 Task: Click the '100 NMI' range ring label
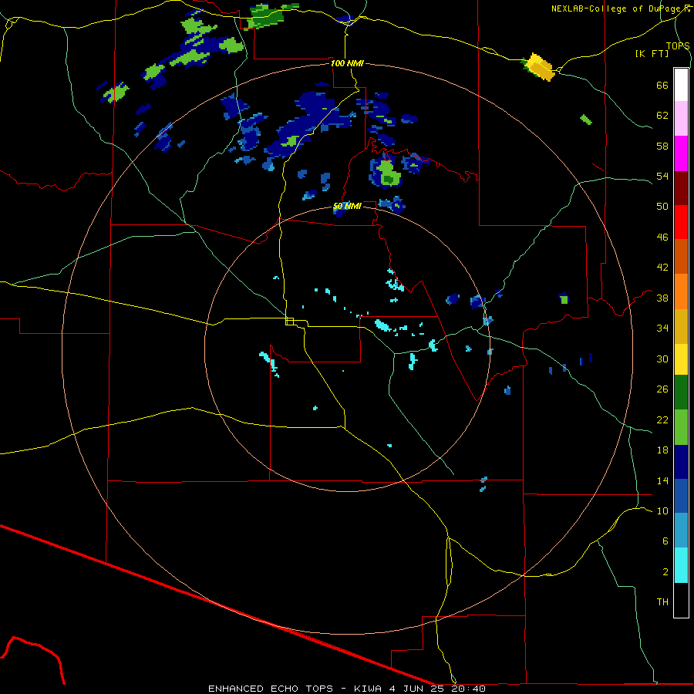347,63
